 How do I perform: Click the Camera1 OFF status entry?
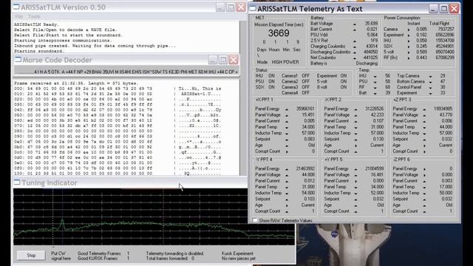(296, 76)
